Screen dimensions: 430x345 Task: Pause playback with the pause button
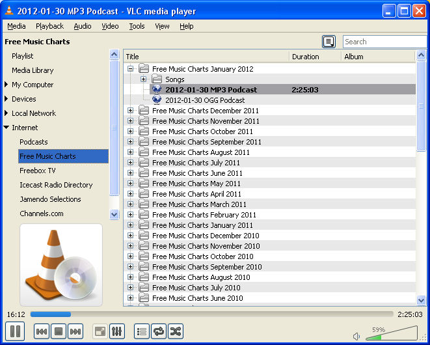tap(16, 331)
